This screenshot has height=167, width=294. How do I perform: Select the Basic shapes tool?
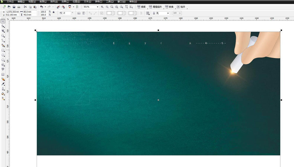click(x=3, y=65)
